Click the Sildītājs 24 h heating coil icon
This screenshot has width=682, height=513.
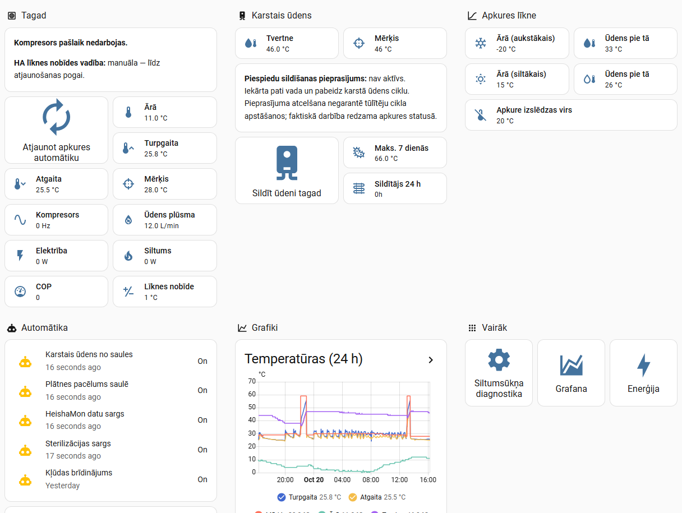point(359,188)
